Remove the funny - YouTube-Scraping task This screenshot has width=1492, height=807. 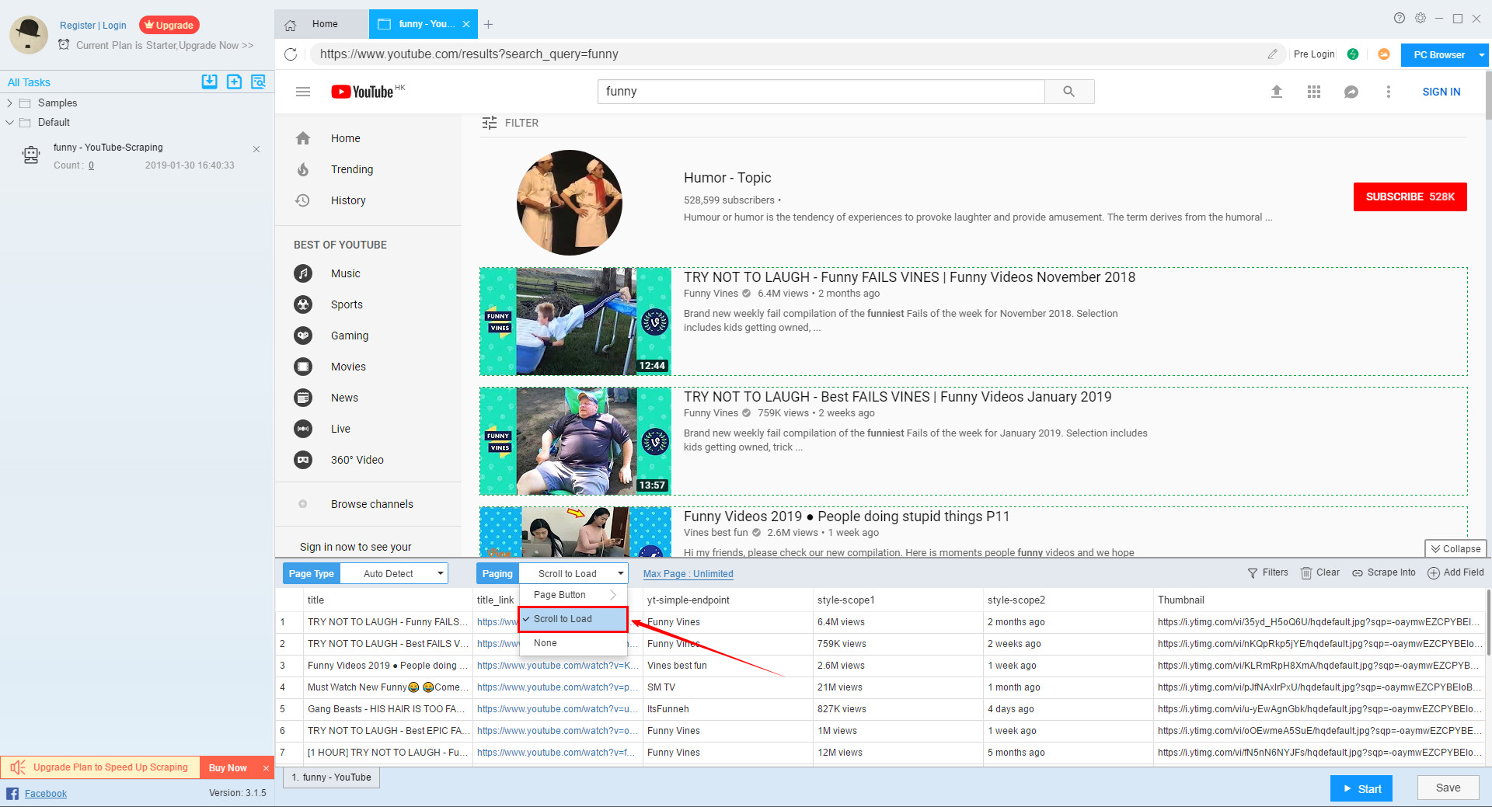pos(256,148)
